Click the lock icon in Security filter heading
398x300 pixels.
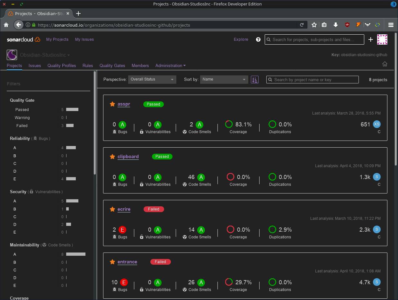pyautogui.click(x=31, y=192)
